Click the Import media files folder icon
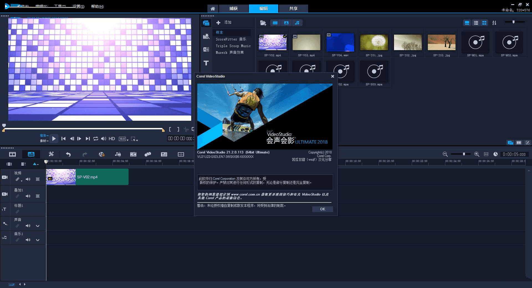 [x=263, y=23]
